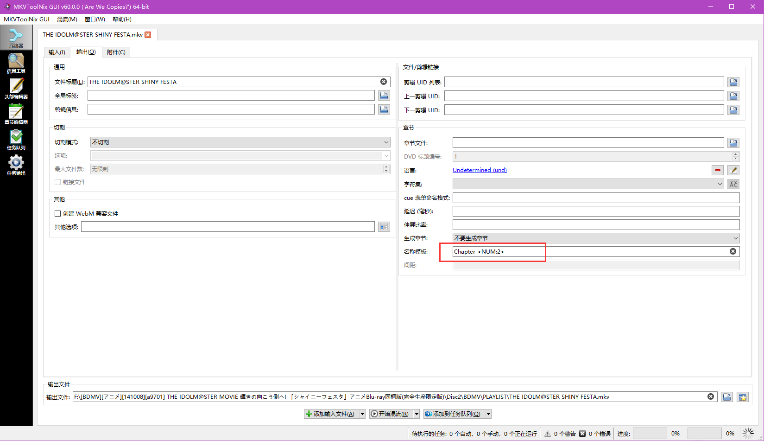Open the Job queue (任务队列) in sidebar
The width and height of the screenshot is (764, 441).
point(16,140)
